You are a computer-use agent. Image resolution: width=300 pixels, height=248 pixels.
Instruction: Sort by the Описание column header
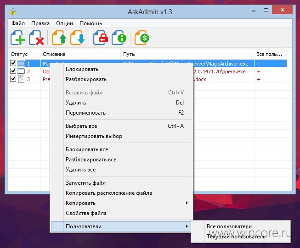click(80, 54)
